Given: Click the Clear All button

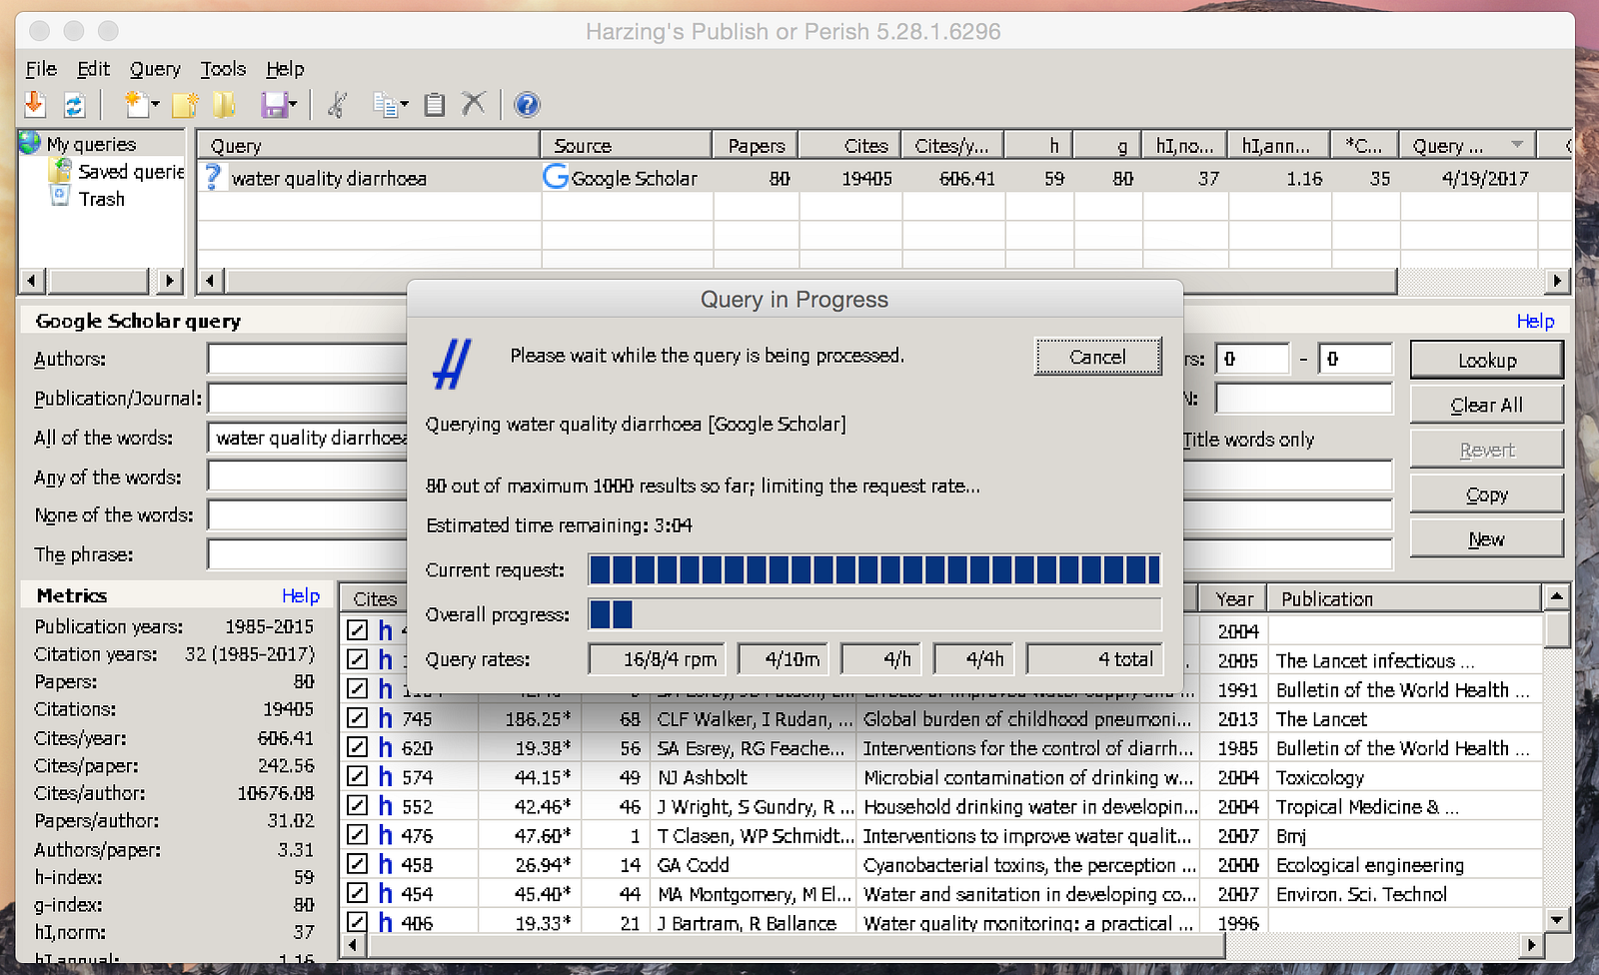Looking at the screenshot, I should coord(1486,405).
